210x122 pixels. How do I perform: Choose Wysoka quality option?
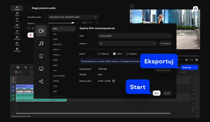(x=128, y=54)
